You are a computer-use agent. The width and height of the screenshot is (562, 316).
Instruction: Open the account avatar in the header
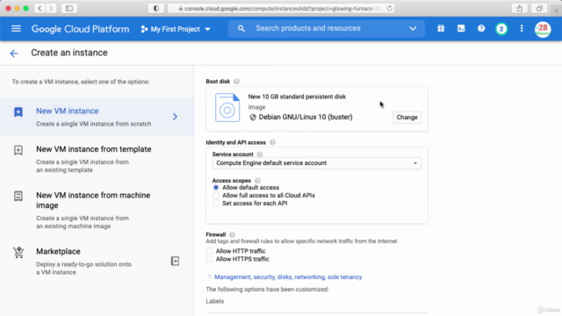tap(543, 29)
